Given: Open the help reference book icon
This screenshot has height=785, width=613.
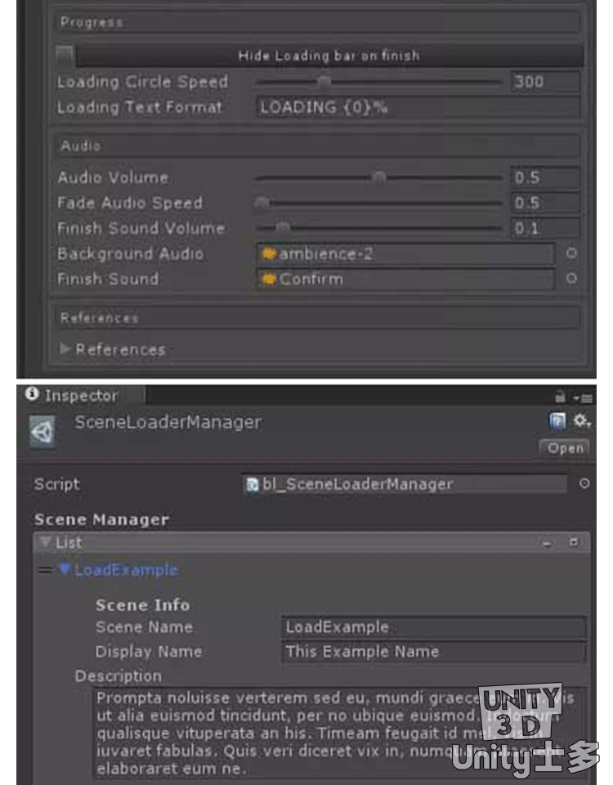Looking at the screenshot, I should point(557,422).
